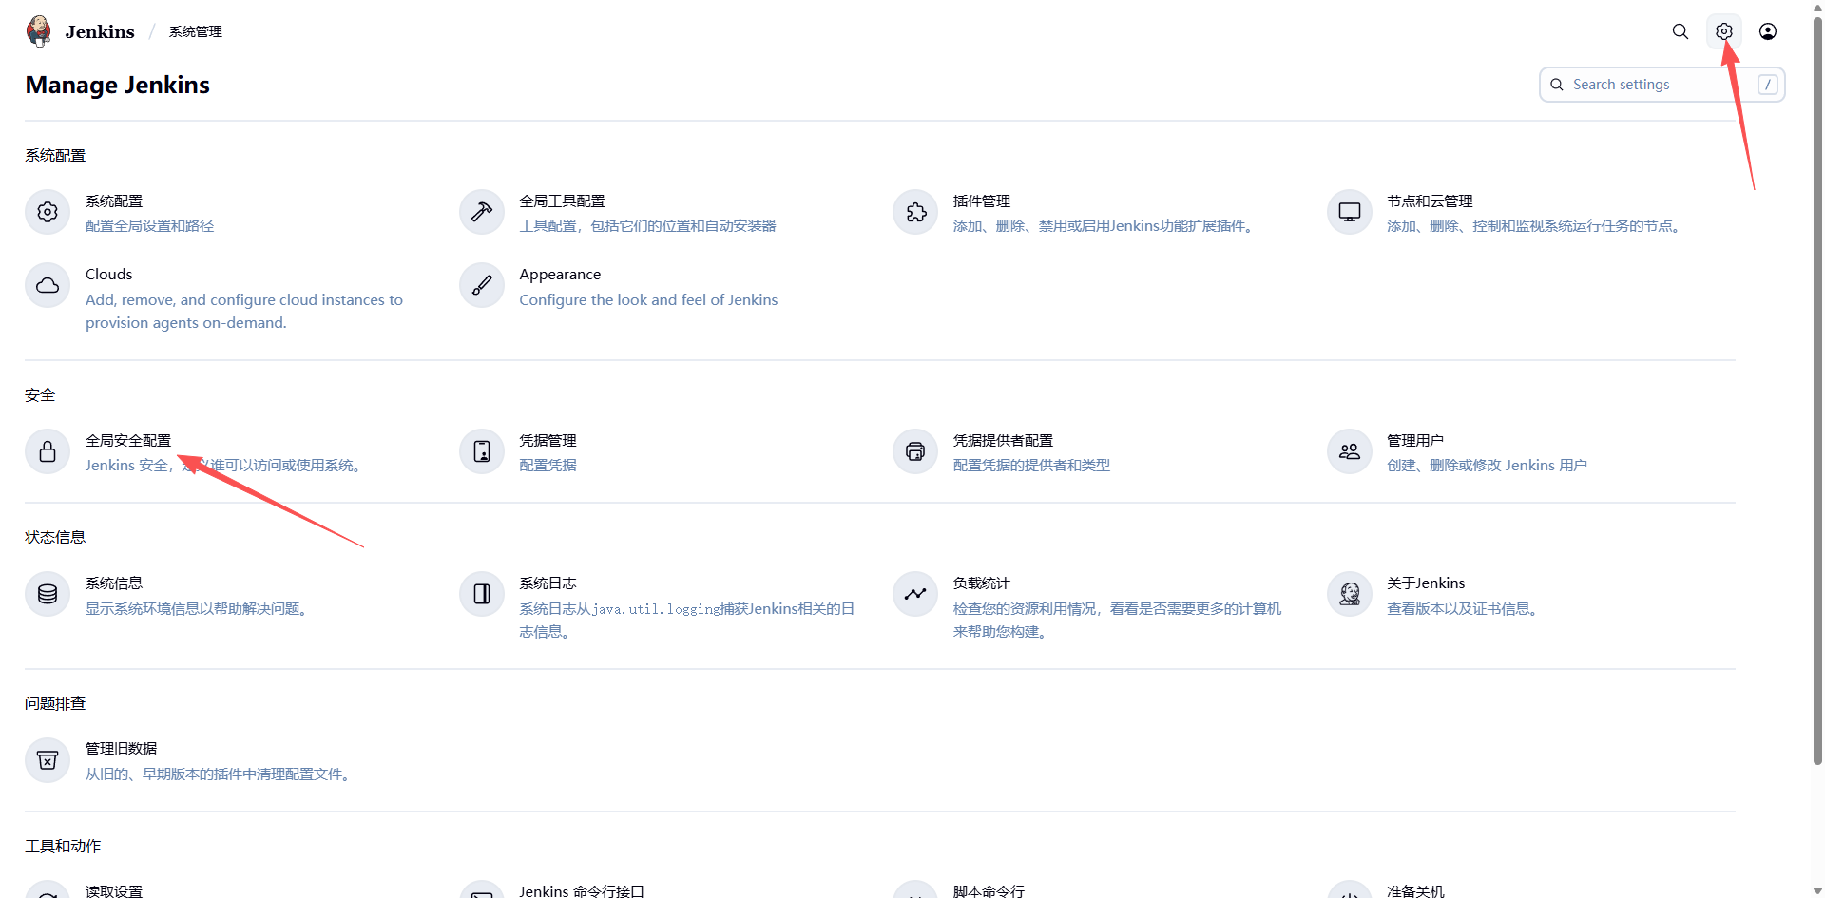Open the search magnifier in header
This screenshot has width=1825, height=898.
click(x=1680, y=31)
